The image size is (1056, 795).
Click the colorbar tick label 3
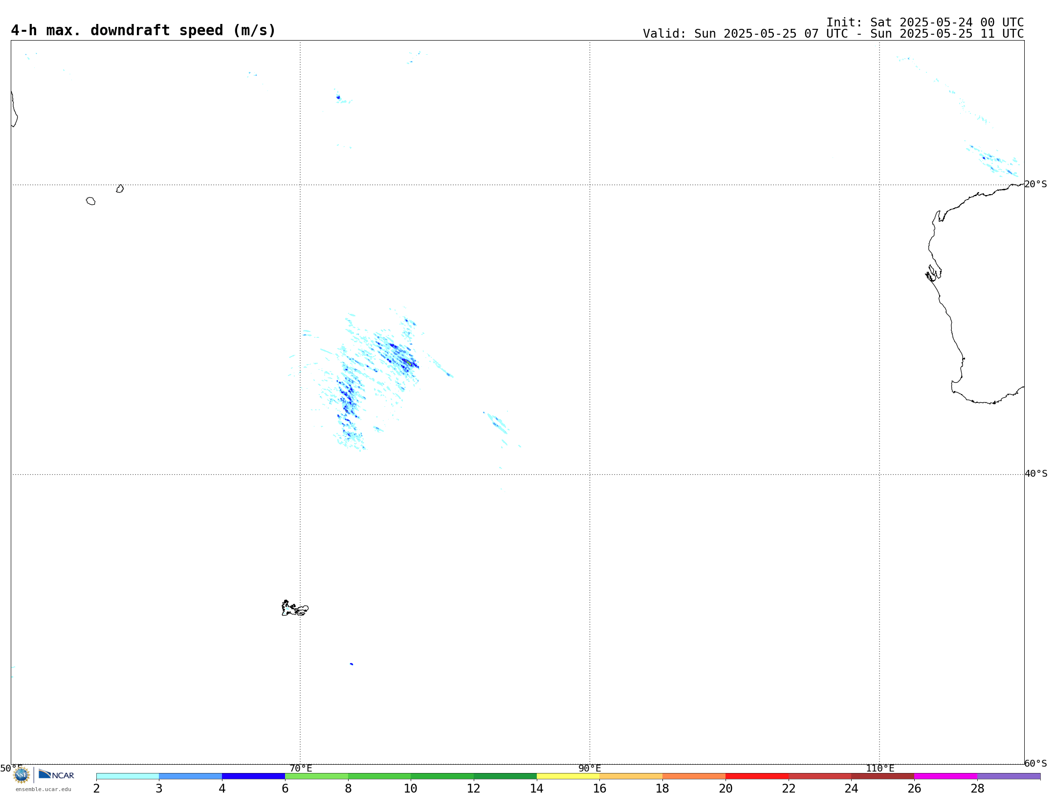coord(159,788)
